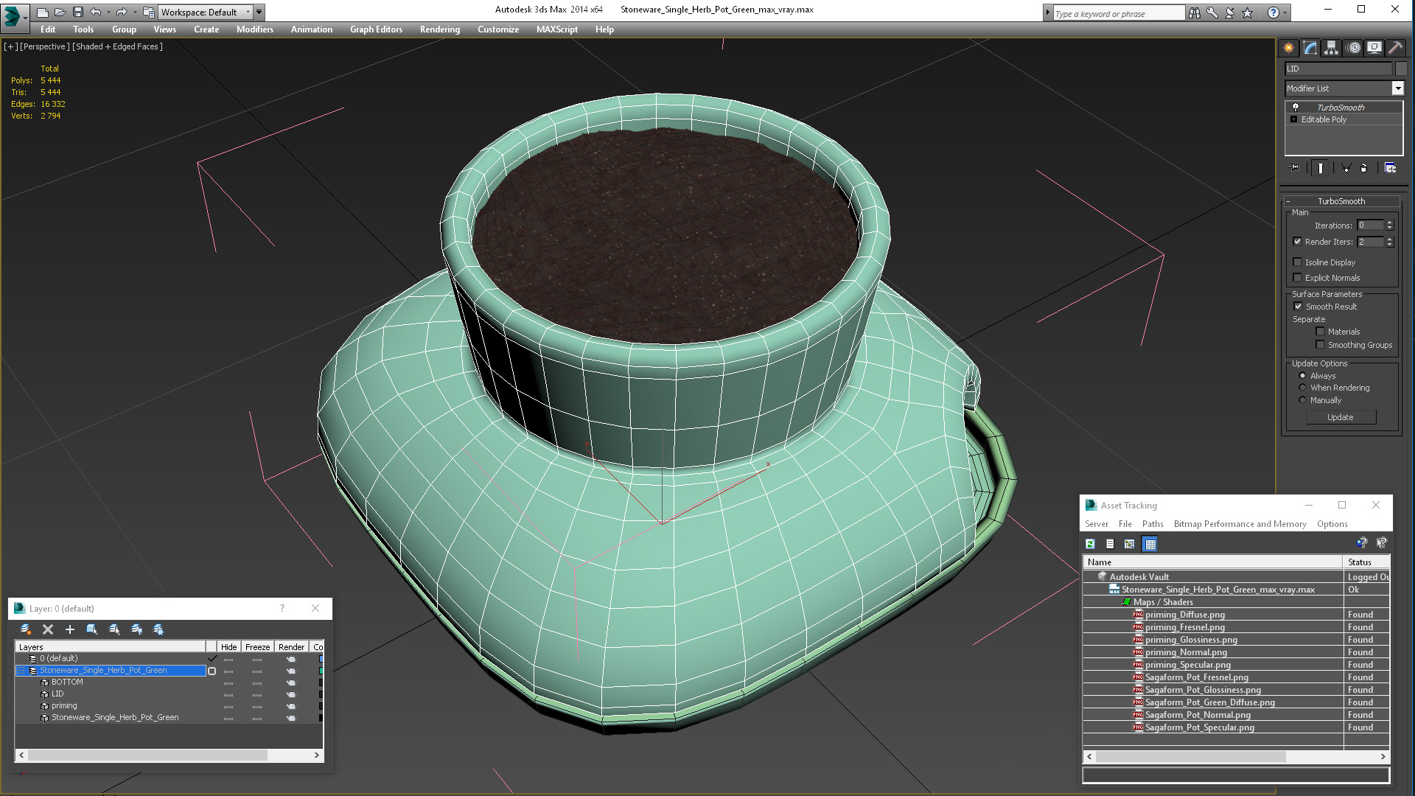Click the viewport Perspective label

click(x=45, y=46)
